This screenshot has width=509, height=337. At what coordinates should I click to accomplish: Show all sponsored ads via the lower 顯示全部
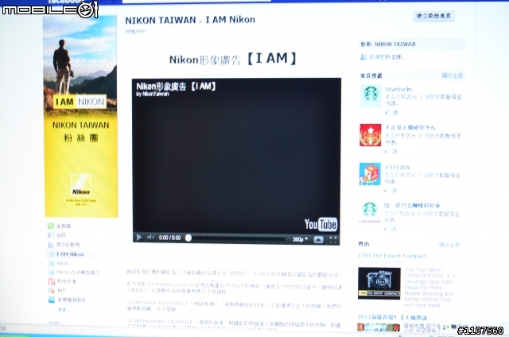point(449,245)
